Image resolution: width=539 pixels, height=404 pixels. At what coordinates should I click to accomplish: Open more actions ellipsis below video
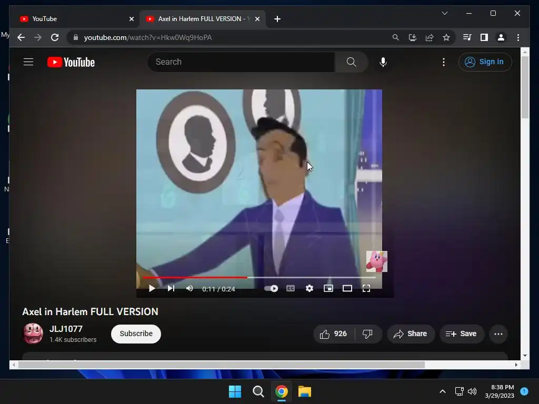pos(498,334)
